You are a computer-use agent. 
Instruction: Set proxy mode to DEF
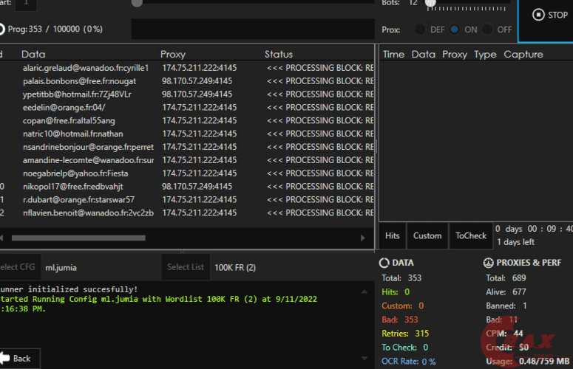click(421, 30)
